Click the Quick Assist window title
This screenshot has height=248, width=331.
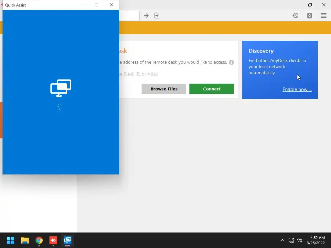(16, 5)
